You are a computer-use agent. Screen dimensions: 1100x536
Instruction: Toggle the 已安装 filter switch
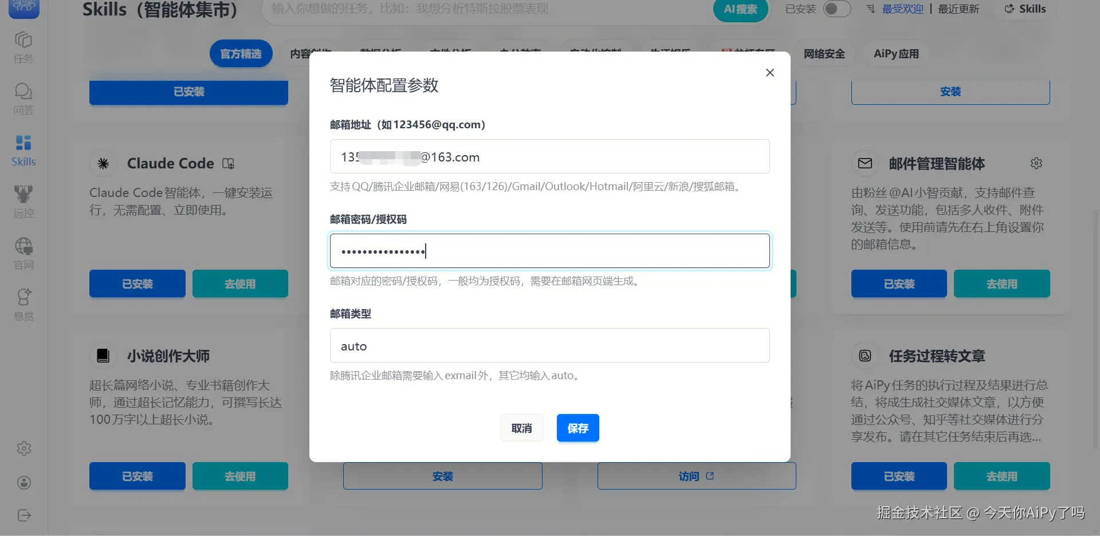[x=836, y=9]
